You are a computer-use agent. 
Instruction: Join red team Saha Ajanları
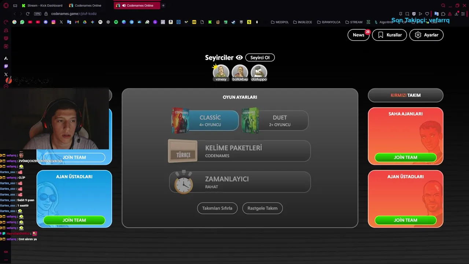click(x=406, y=157)
